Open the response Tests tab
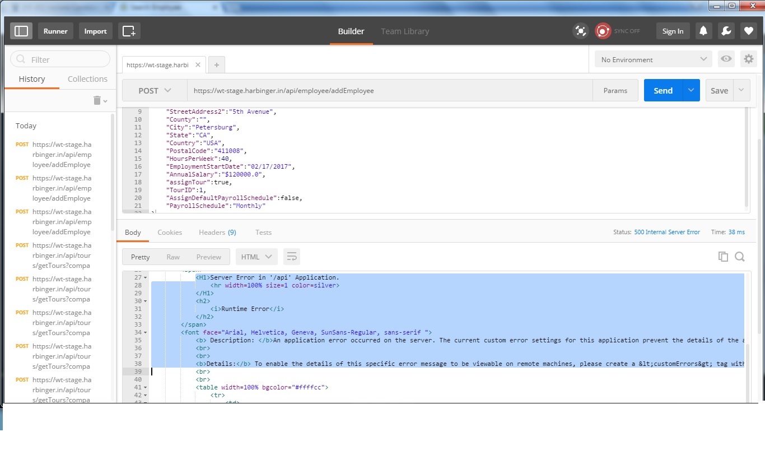The width and height of the screenshot is (765, 455). pos(263,232)
